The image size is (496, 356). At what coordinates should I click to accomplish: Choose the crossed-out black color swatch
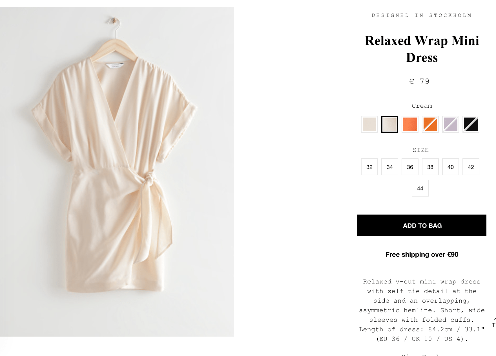tap(471, 124)
